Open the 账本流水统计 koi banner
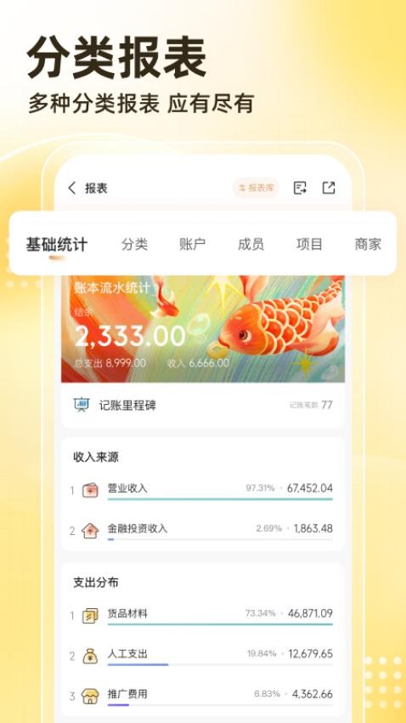Image resolution: width=406 pixels, height=723 pixels. (x=203, y=329)
